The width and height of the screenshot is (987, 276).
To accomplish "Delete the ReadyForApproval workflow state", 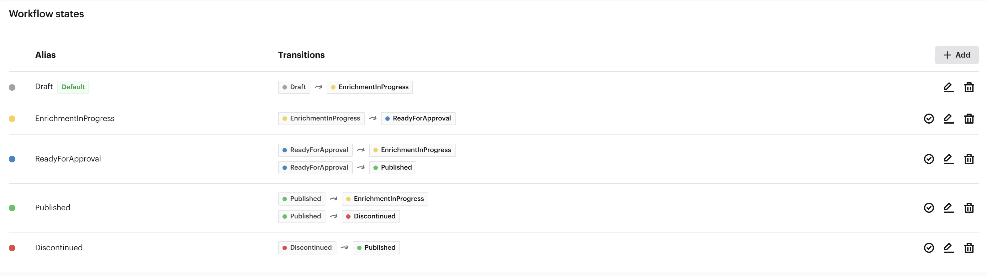I will click(x=969, y=159).
